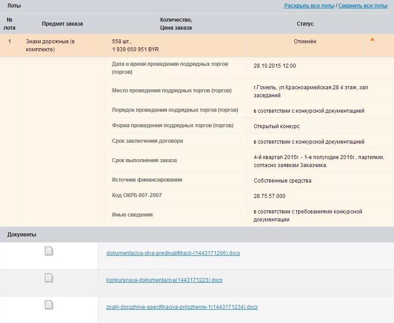Click the 'Предмет заказа' column header

click(x=62, y=24)
